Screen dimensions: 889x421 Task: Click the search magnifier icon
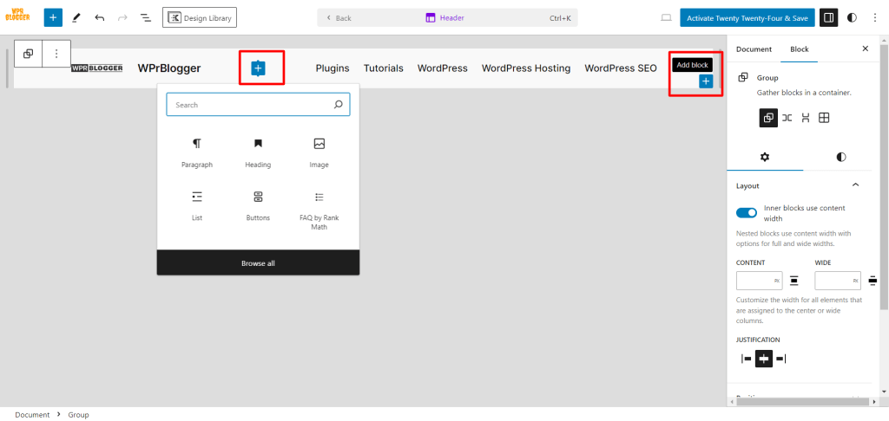coord(339,105)
